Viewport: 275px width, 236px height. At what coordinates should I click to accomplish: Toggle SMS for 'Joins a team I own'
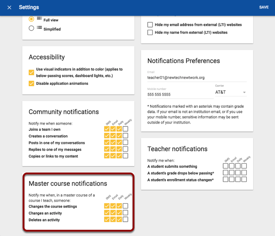(106, 129)
